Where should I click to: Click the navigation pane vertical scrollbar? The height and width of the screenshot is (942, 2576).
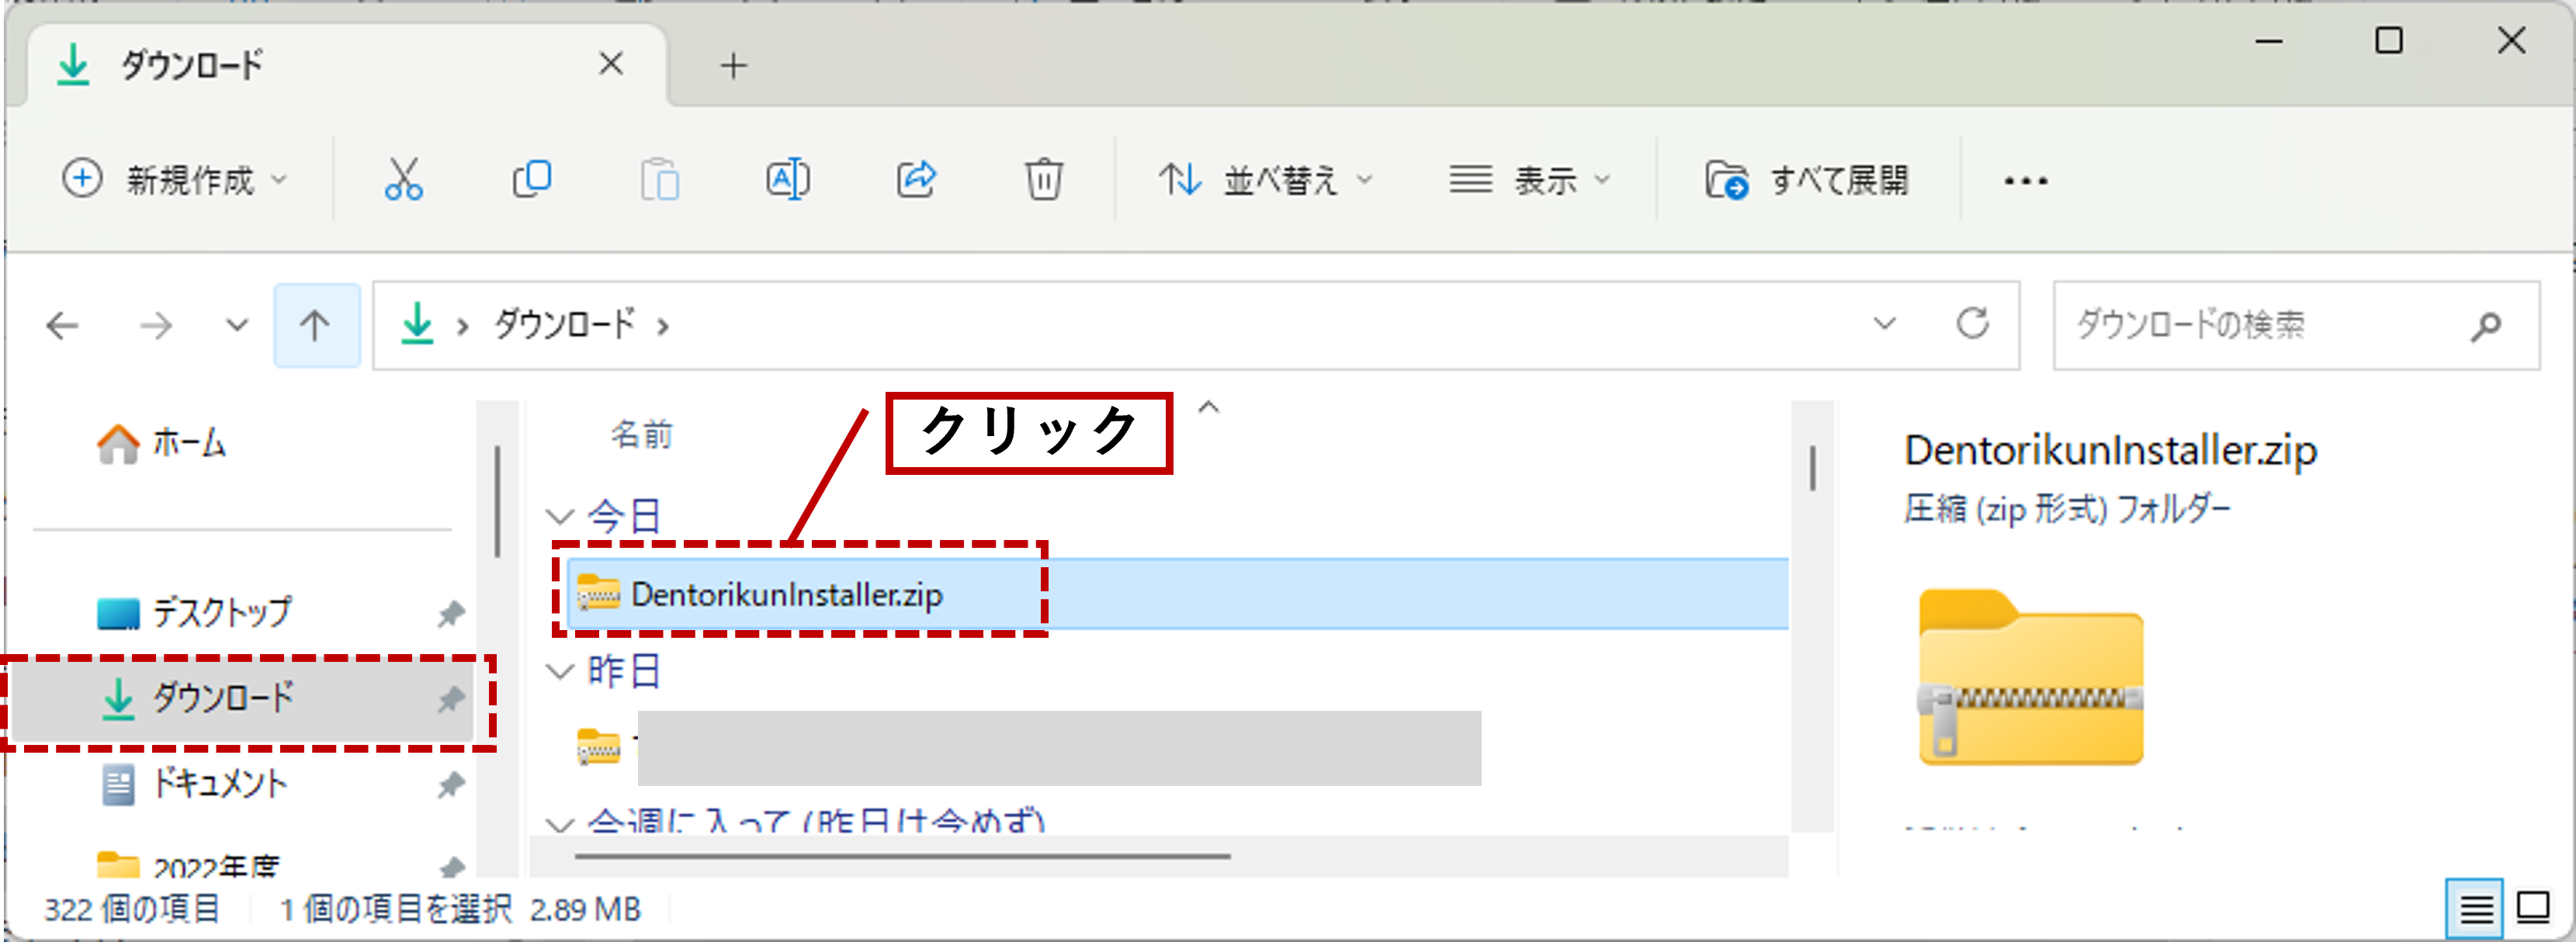pyautogui.click(x=497, y=501)
